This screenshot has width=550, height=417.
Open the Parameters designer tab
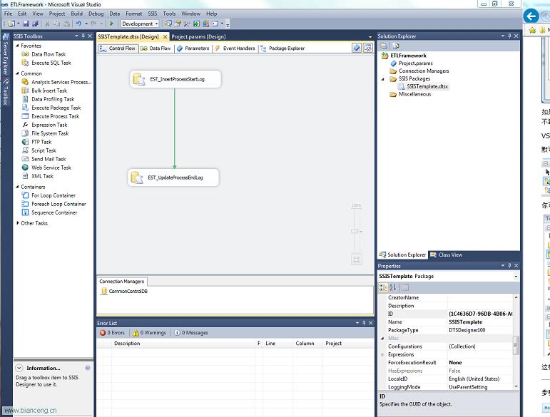pyautogui.click(x=193, y=48)
